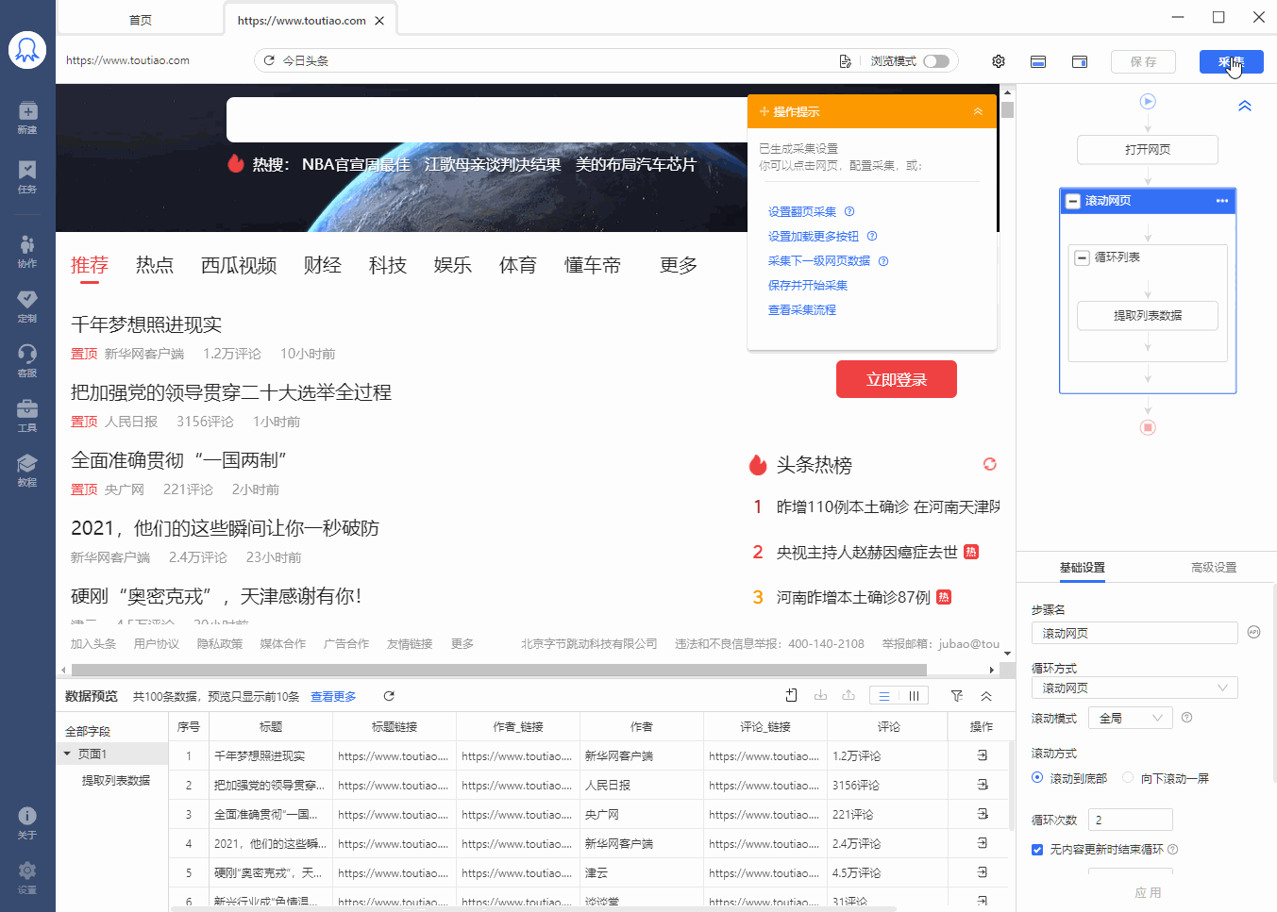Collapse 页面1 tree node

coord(67,754)
